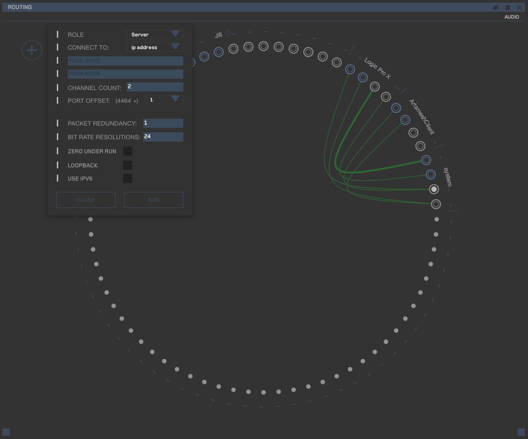This screenshot has height=439, width=528.
Task: Select Logic Pro X first blue port
Action: pos(350,70)
